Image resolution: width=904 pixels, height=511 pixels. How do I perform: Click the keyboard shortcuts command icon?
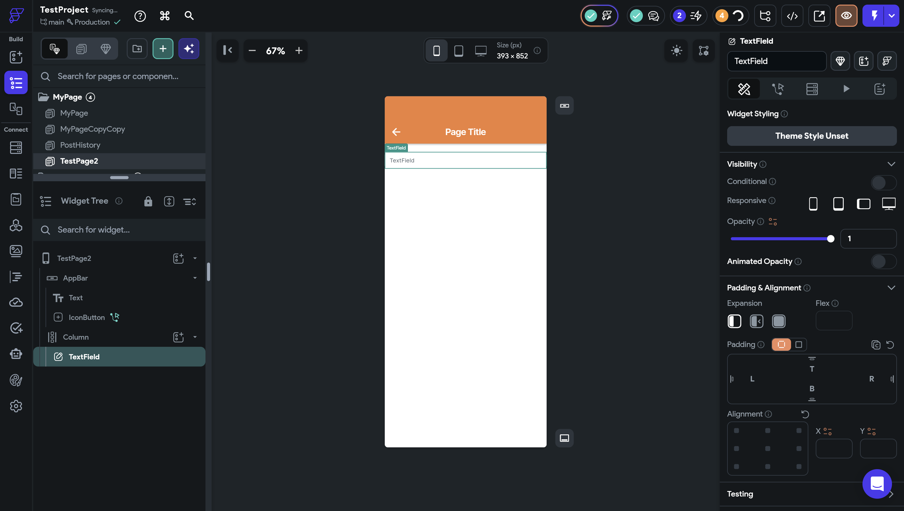click(x=165, y=16)
